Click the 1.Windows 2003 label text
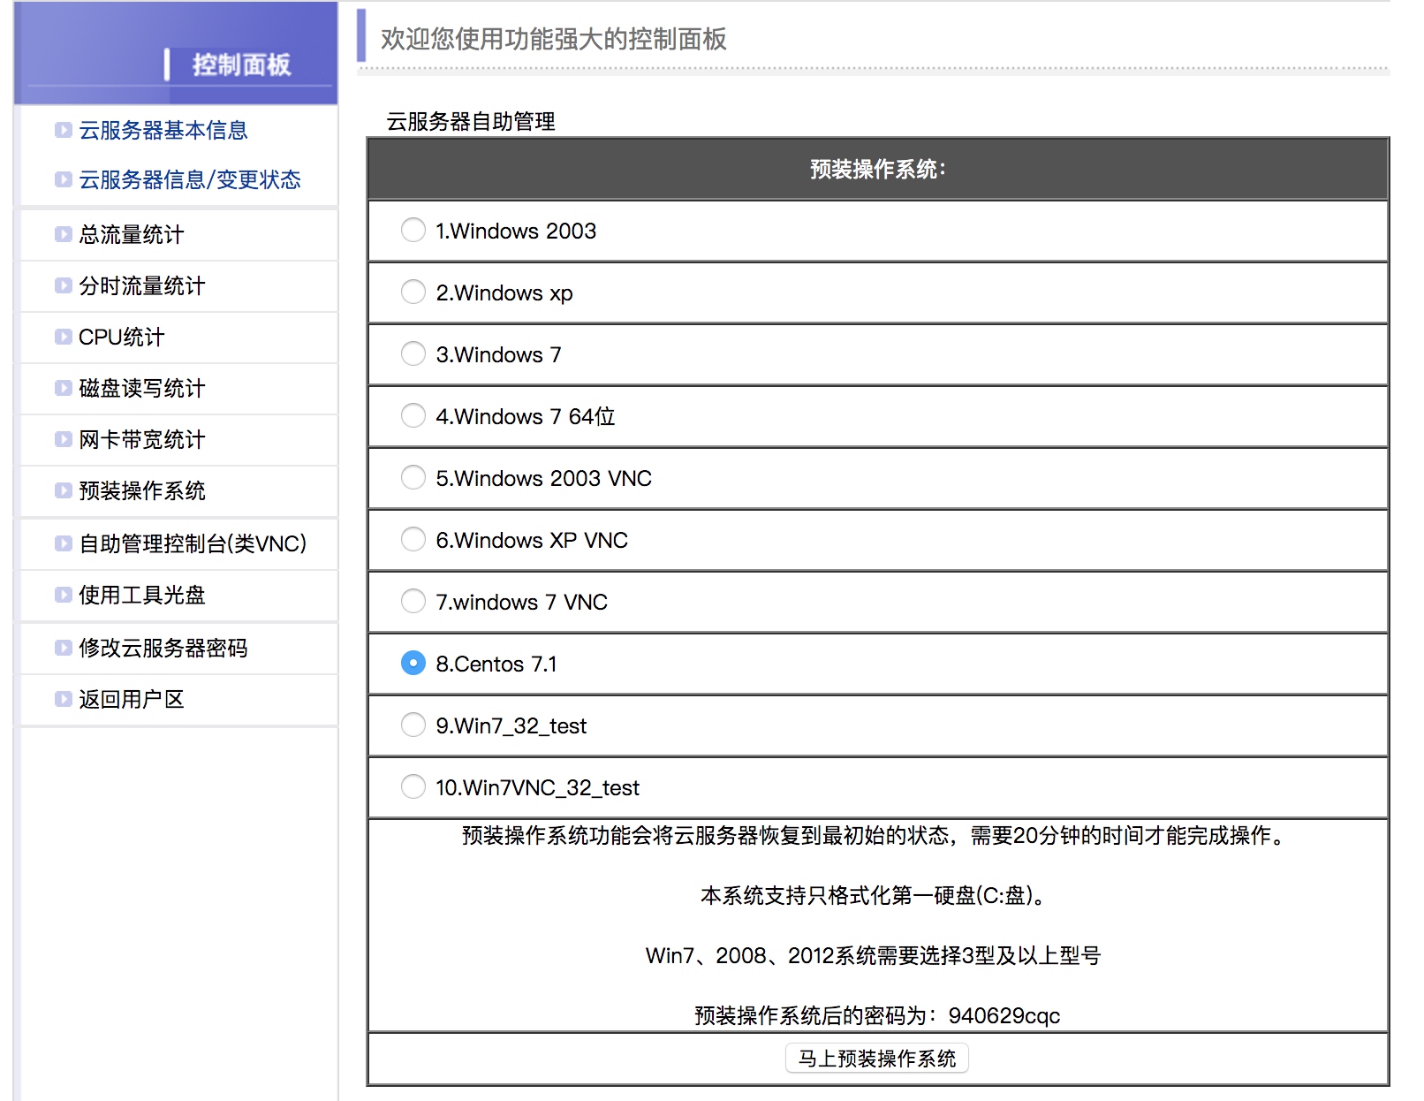This screenshot has height=1101, width=1424. (516, 231)
